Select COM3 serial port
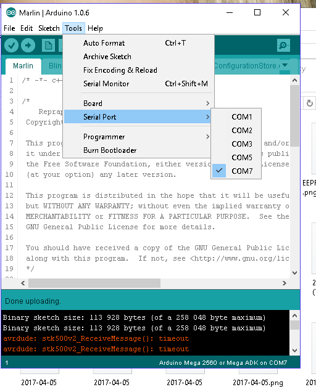Image resolution: width=316 pixels, height=387 pixels. point(236,144)
